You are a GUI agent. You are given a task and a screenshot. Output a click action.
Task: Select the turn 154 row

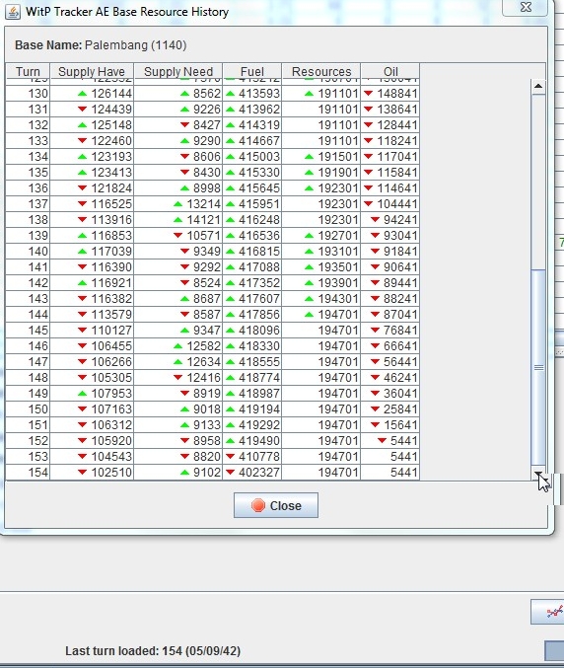pos(212,472)
